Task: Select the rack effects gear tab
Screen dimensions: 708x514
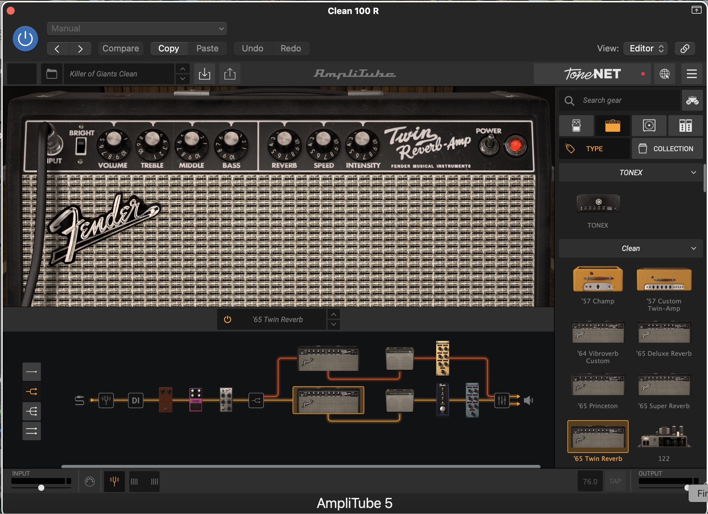Action: pyautogui.click(x=686, y=126)
